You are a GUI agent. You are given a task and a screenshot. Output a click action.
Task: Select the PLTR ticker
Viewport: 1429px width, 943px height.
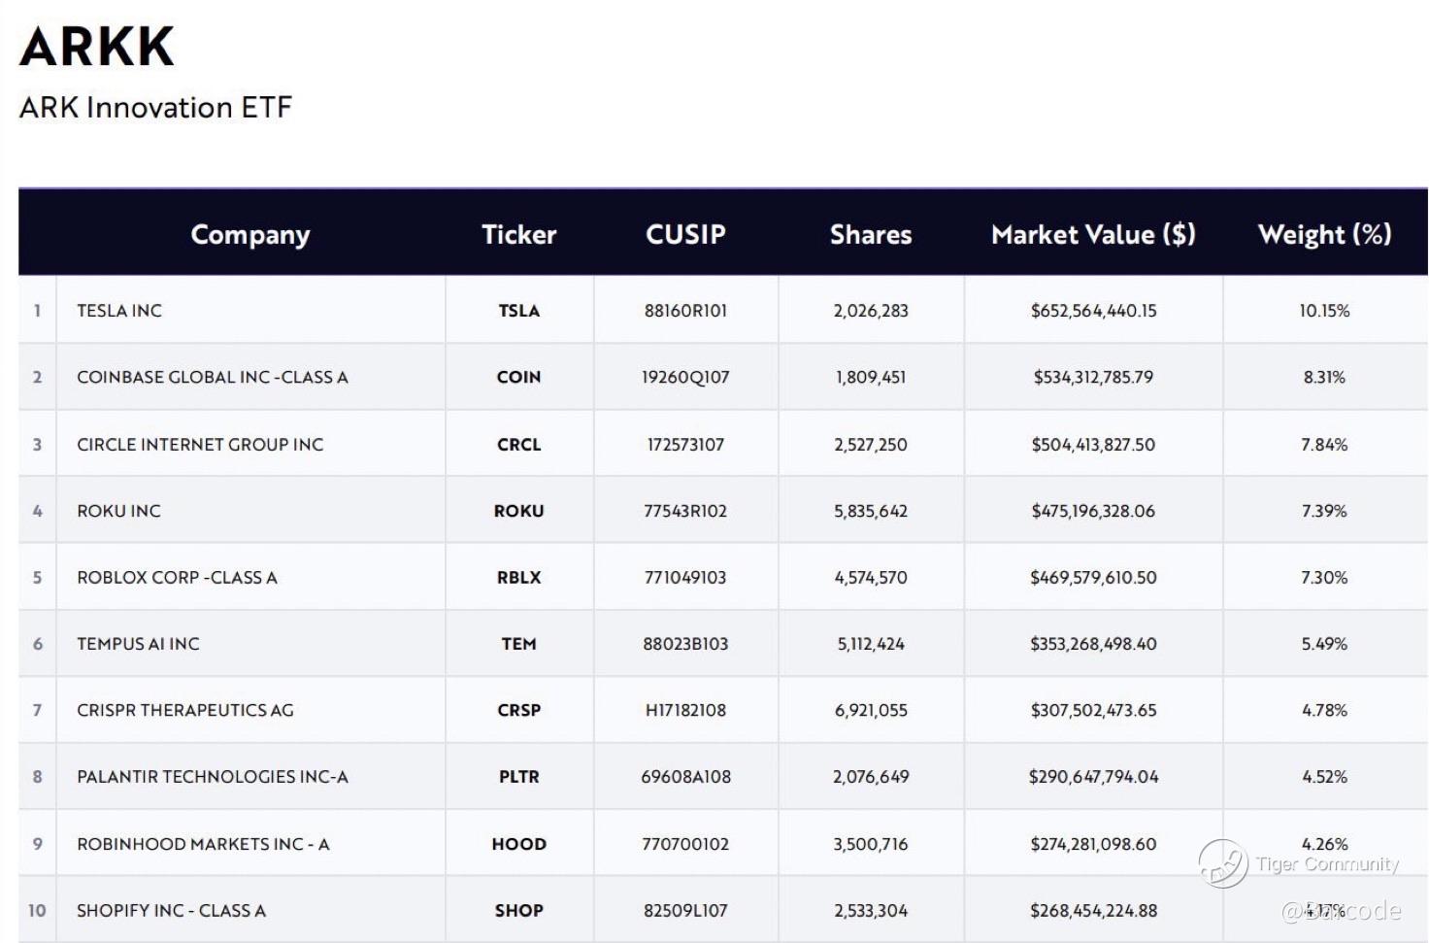click(x=518, y=777)
